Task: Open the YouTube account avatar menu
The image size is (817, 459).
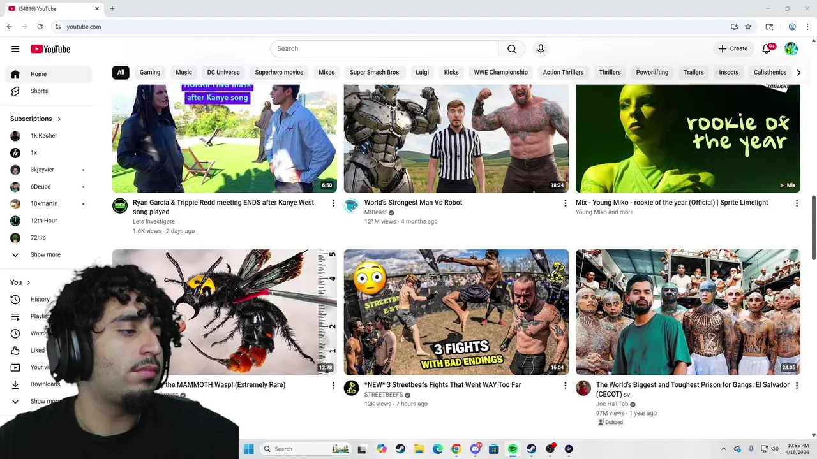Action: [791, 49]
